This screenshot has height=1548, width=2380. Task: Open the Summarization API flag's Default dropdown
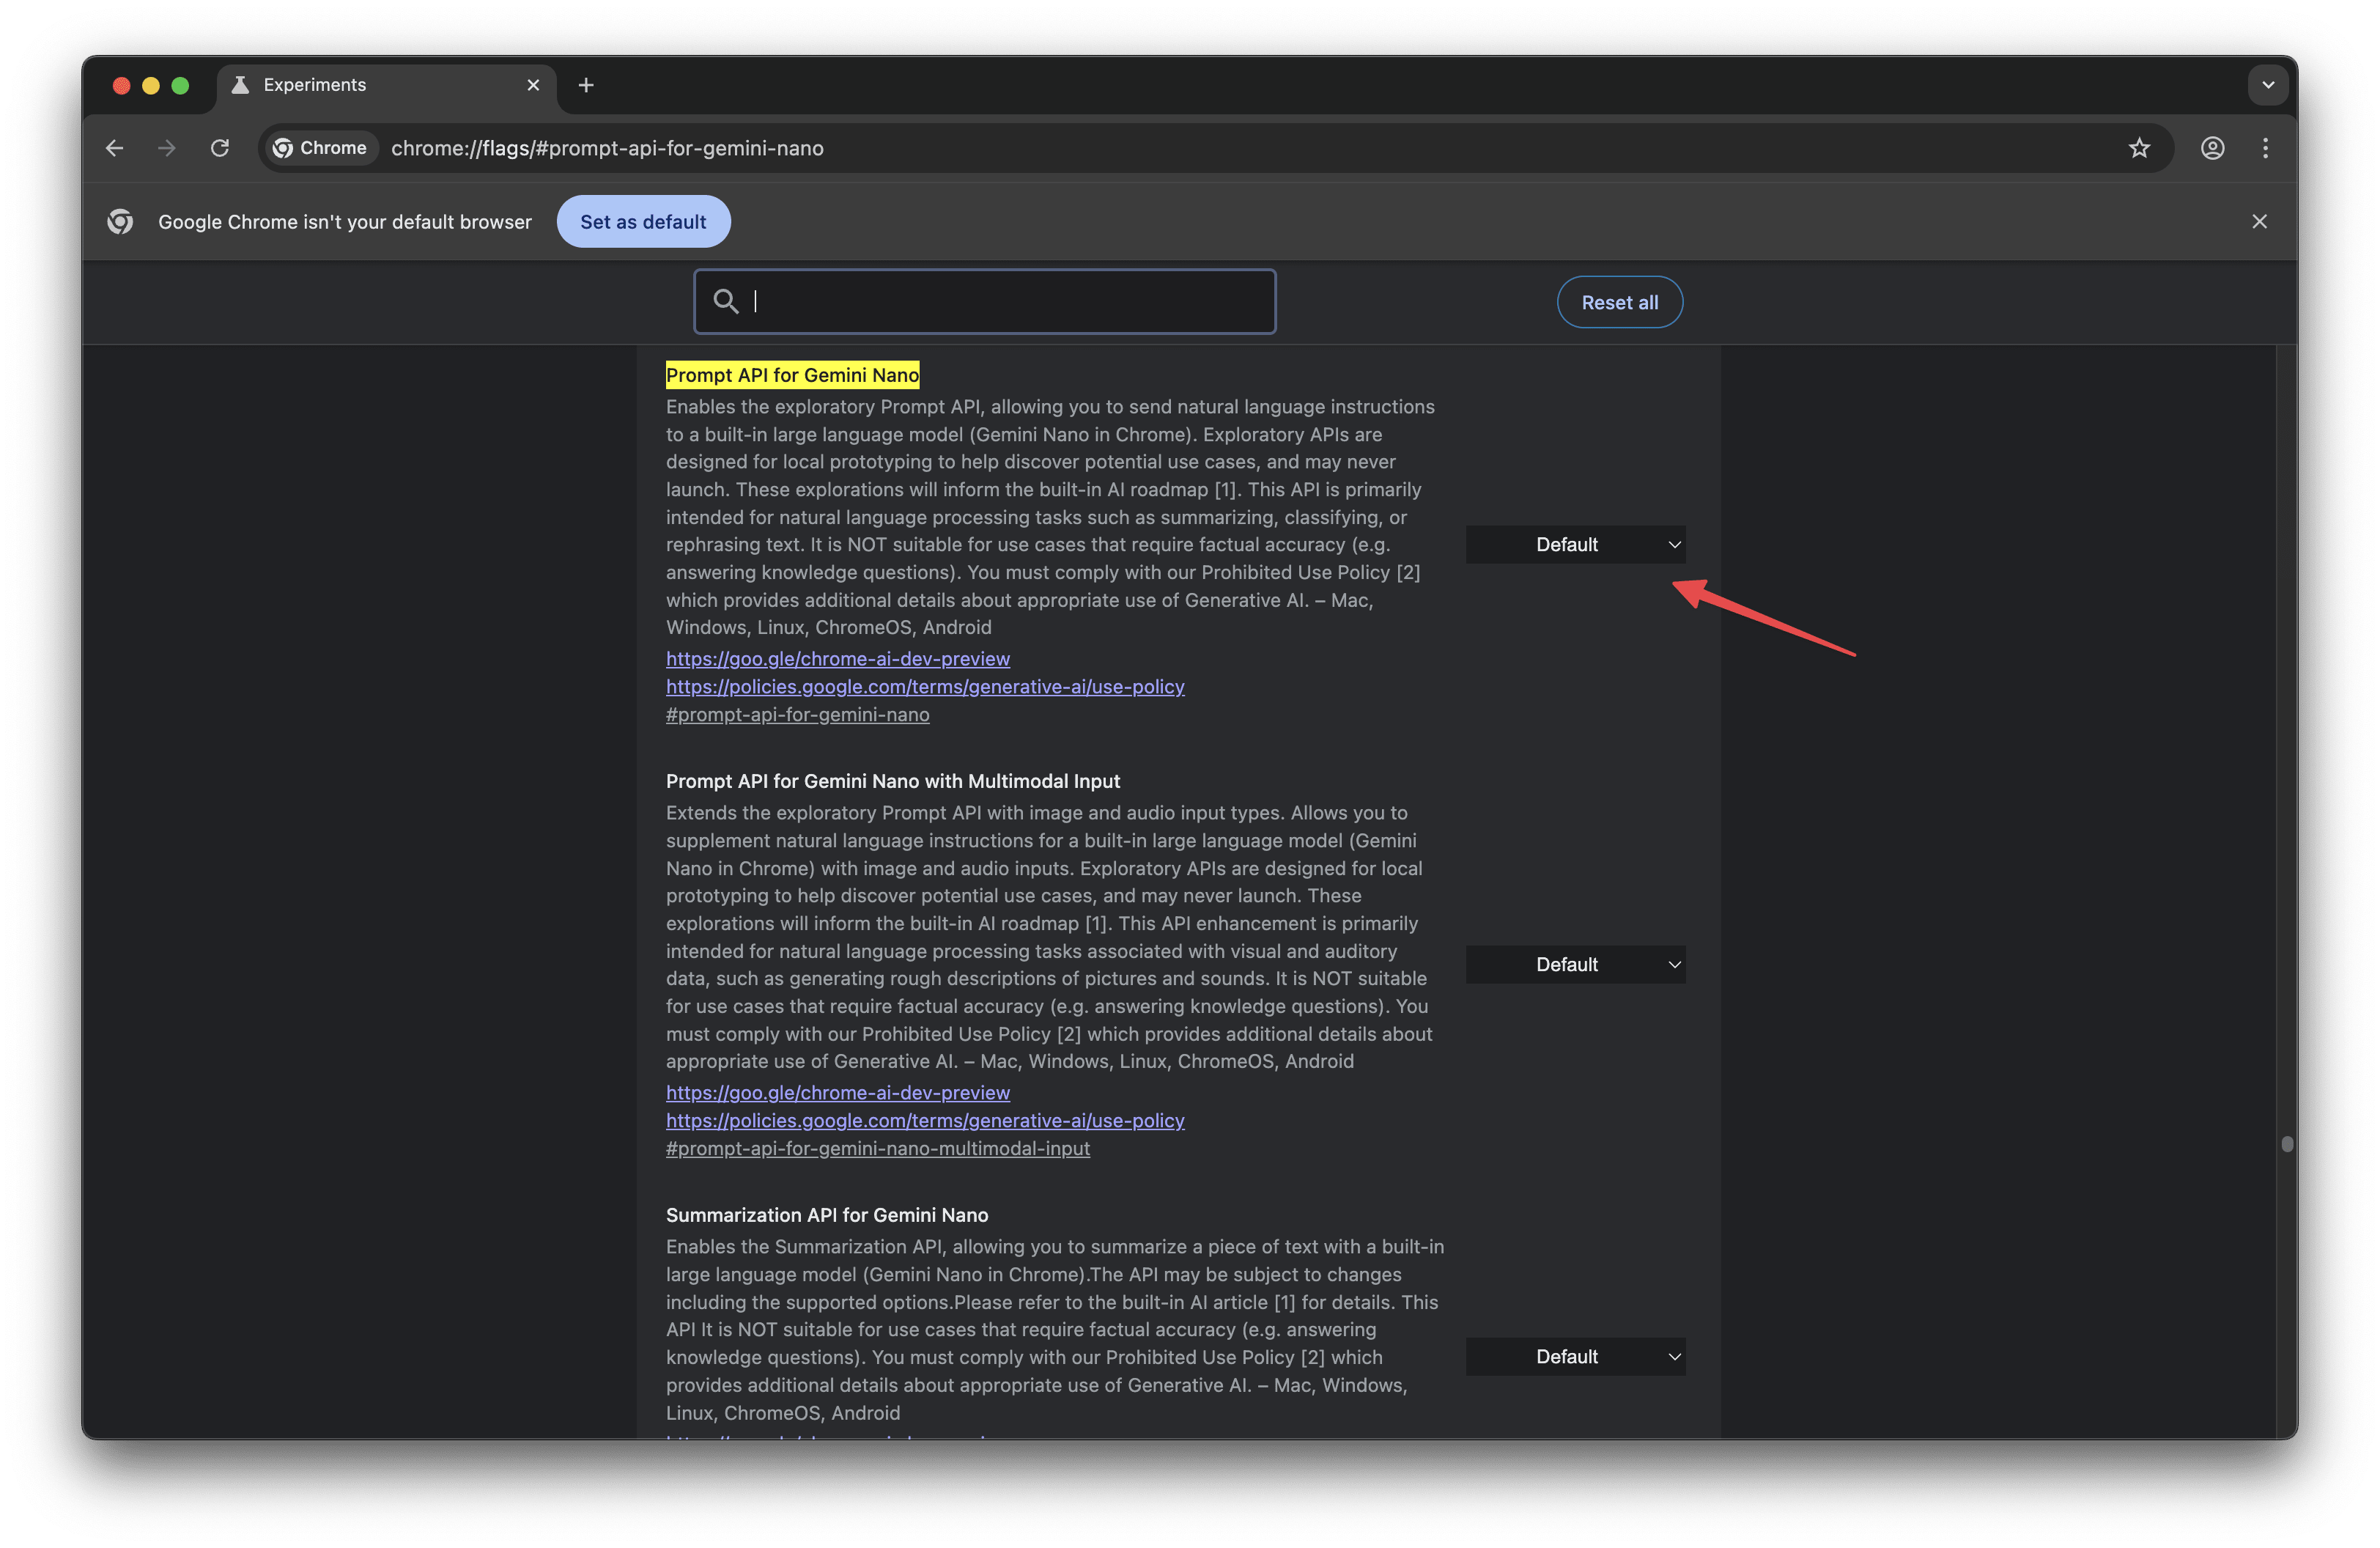point(1575,1356)
